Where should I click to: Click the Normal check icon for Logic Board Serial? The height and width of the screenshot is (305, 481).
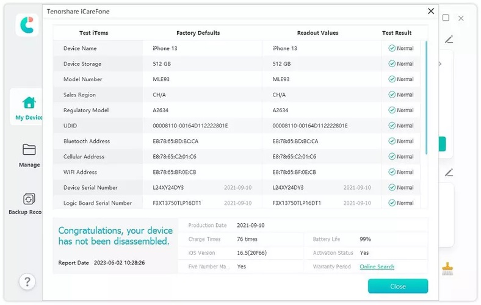click(x=392, y=203)
